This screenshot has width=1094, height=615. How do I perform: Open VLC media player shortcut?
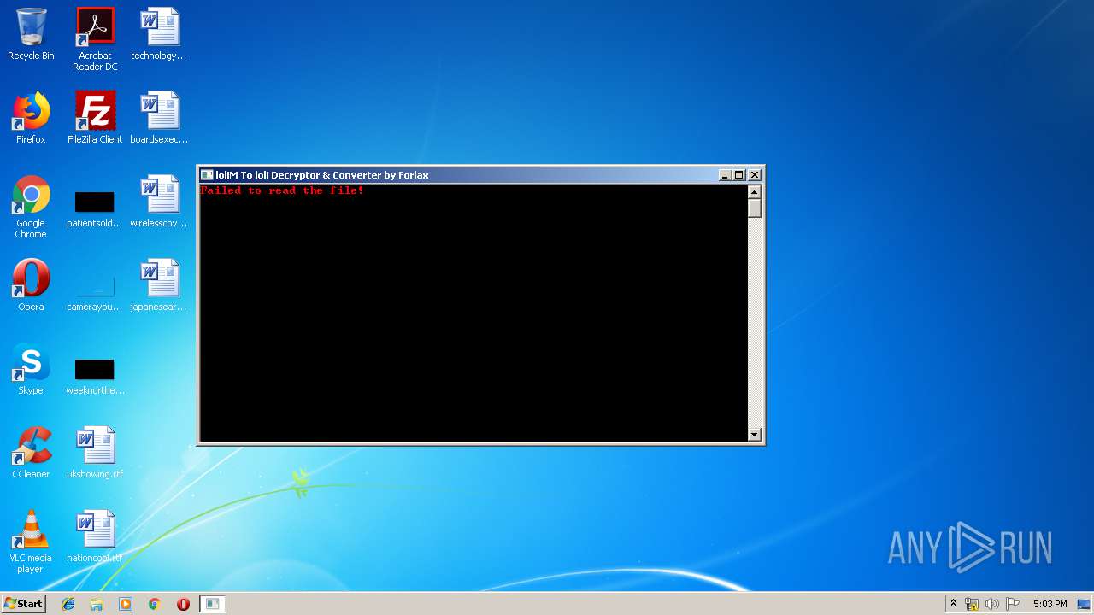31,542
